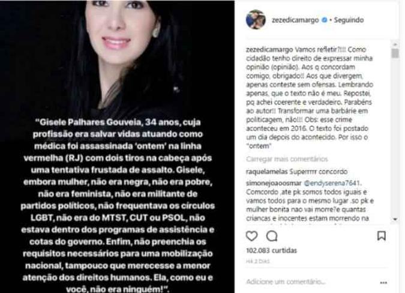This screenshot has height=293, width=405.
Task: Open the @endyserena7641 mention link
Action: click(332, 183)
